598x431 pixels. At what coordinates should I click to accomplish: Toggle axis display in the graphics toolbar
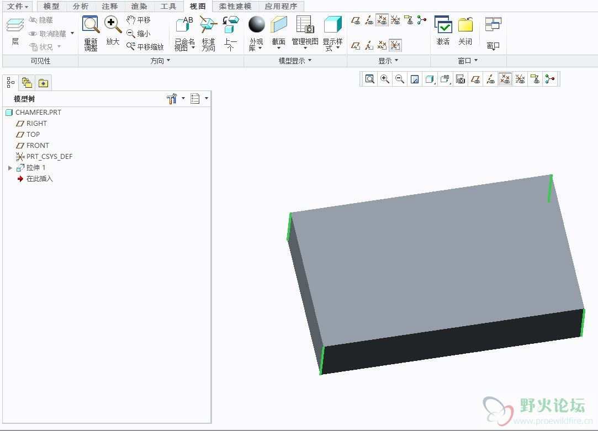tap(490, 79)
